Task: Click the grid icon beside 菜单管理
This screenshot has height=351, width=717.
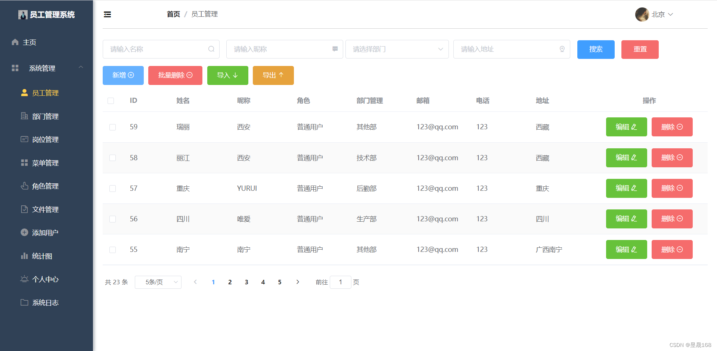Action: coord(24,163)
